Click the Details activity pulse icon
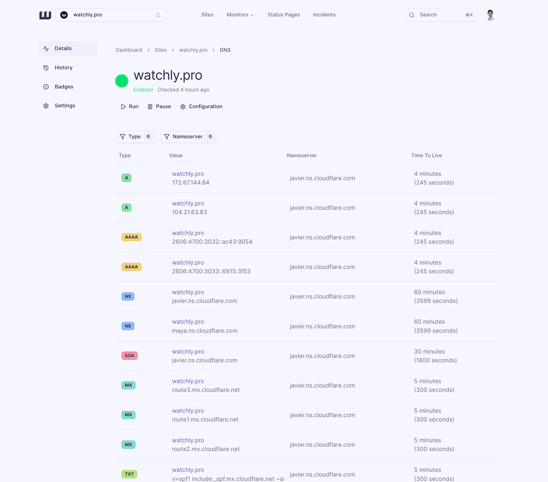This screenshot has width=548, height=482. [46, 48]
